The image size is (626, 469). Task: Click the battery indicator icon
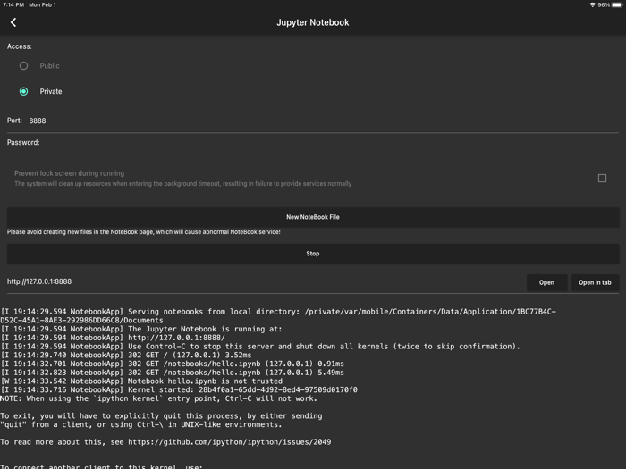[x=617, y=4]
